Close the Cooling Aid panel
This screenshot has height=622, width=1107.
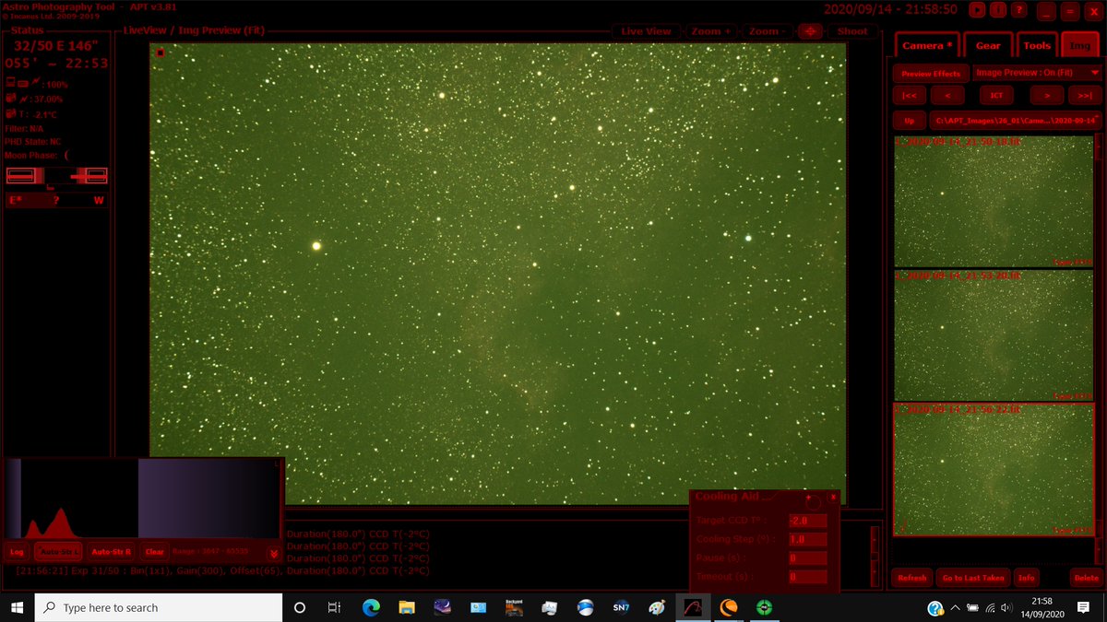pos(832,498)
